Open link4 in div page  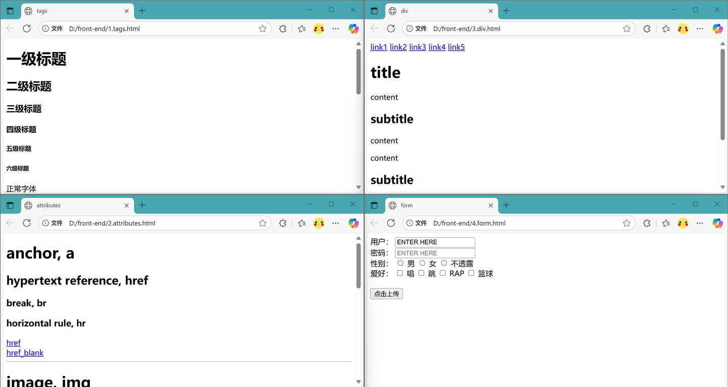coord(437,47)
